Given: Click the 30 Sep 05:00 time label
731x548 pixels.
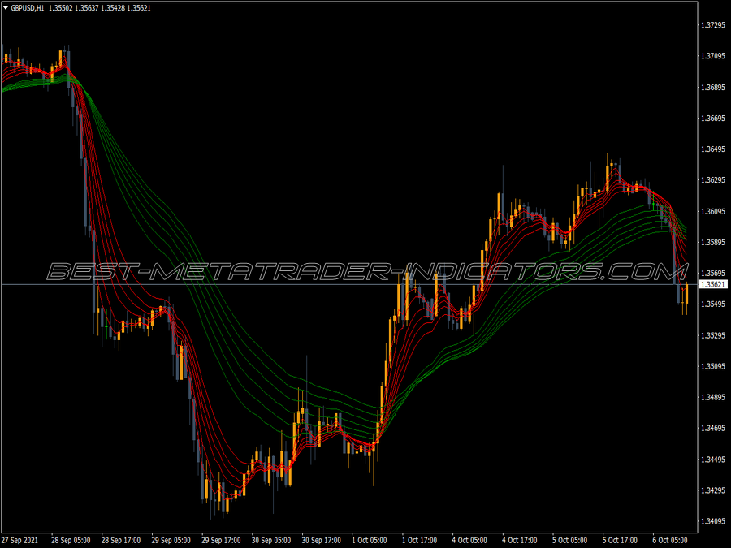Looking at the screenshot, I should click(271, 540).
